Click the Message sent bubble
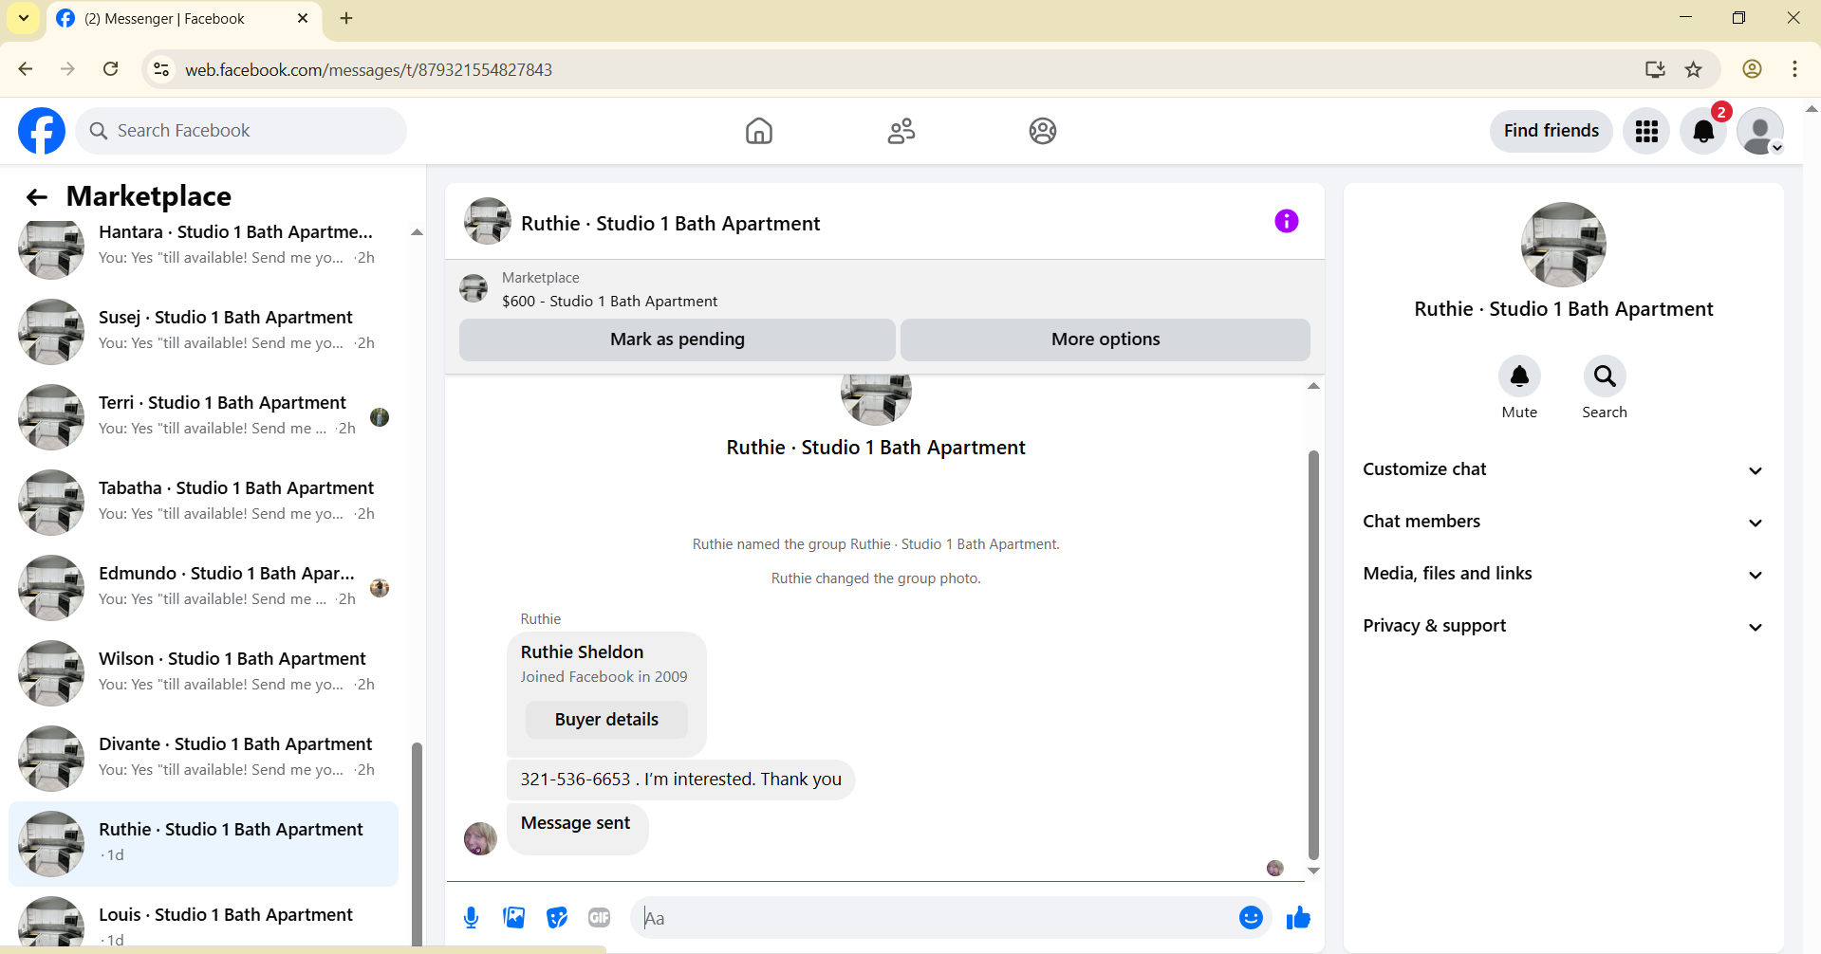Viewport: 1821px width, 954px height. tap(577, 828)
